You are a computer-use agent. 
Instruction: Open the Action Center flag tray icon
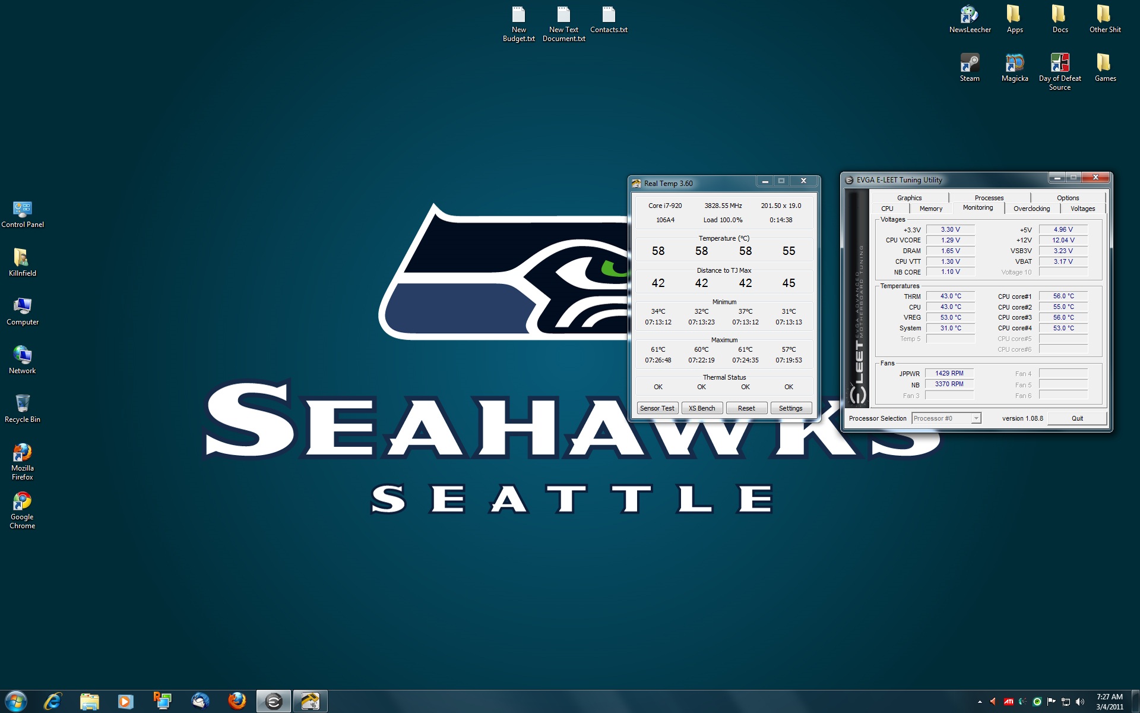coord(1052,702)
